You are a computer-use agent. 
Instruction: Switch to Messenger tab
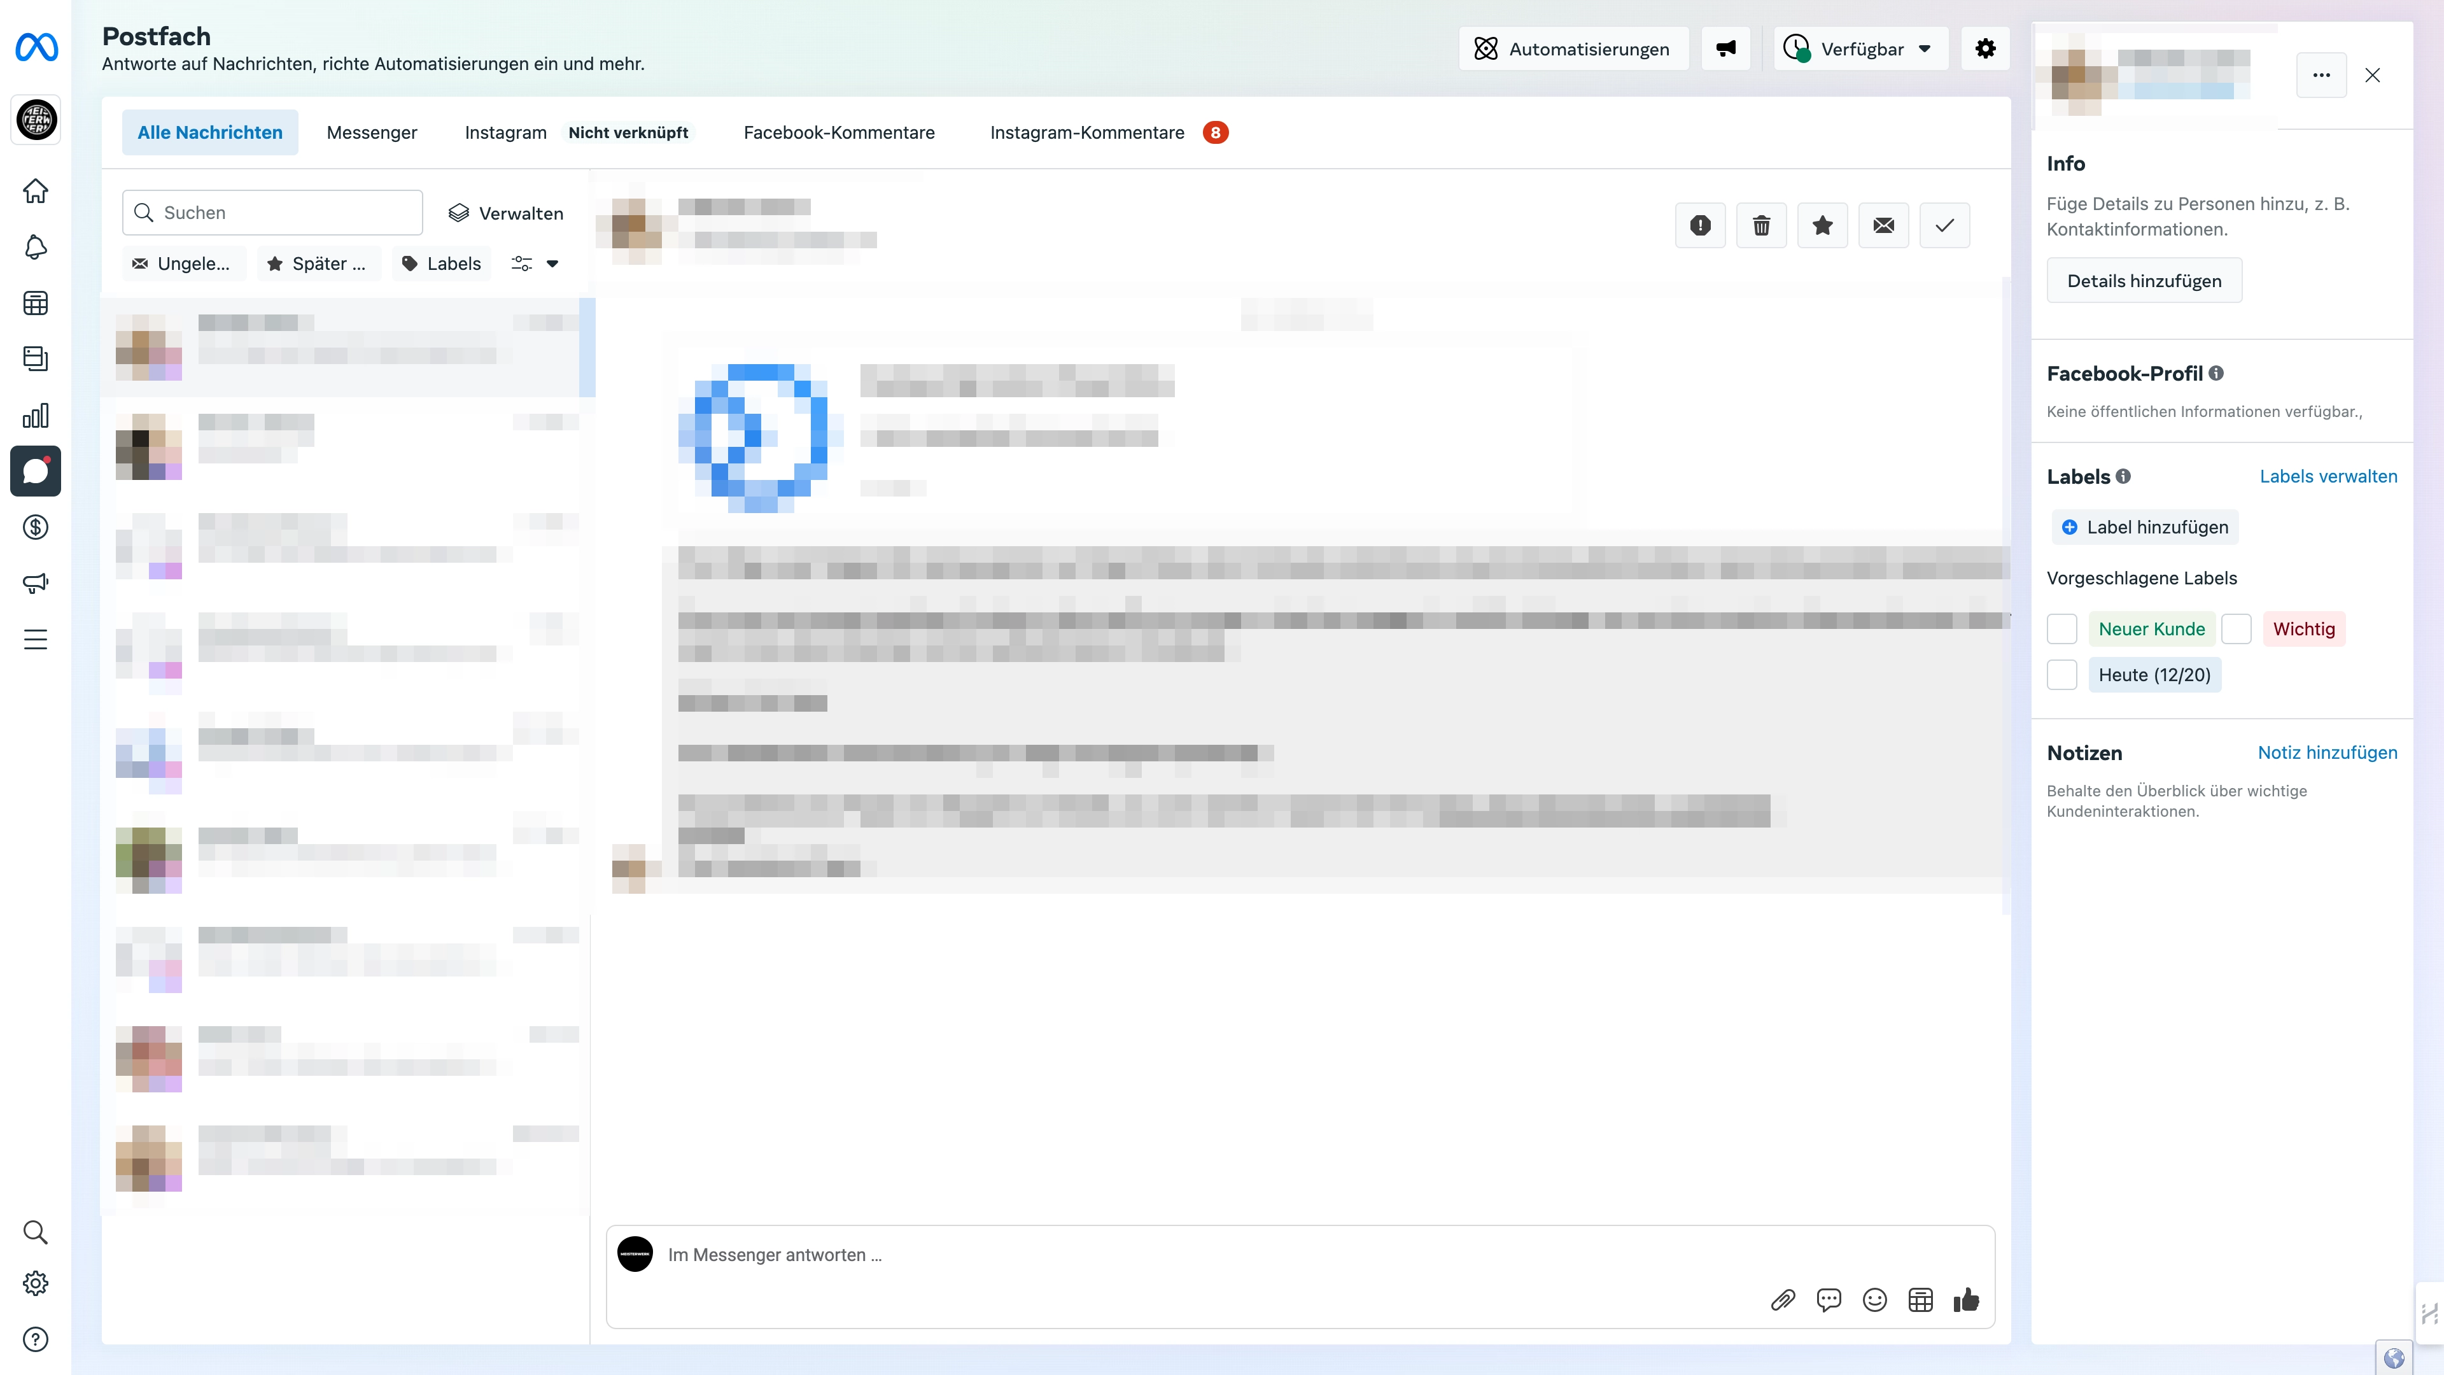372,132
